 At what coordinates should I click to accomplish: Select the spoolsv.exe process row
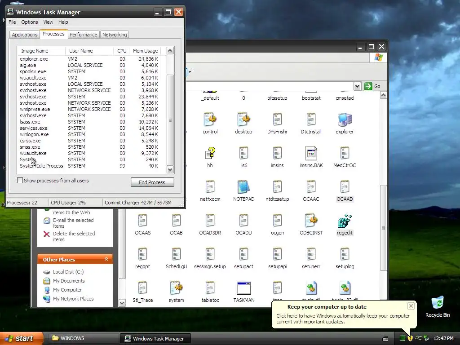[92, 71]
